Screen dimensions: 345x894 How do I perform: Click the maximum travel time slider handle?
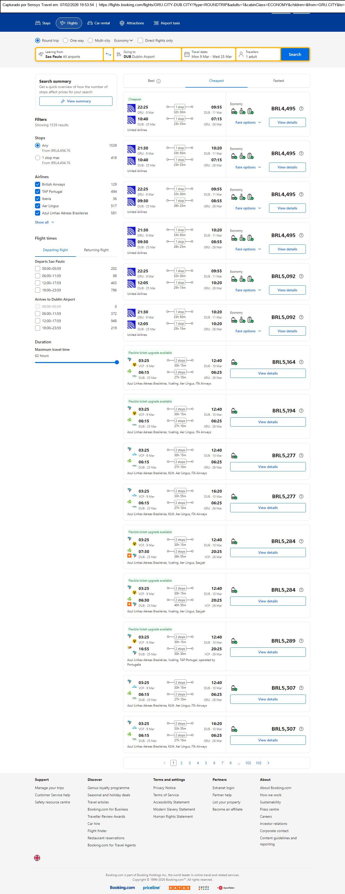pos(117,362)
